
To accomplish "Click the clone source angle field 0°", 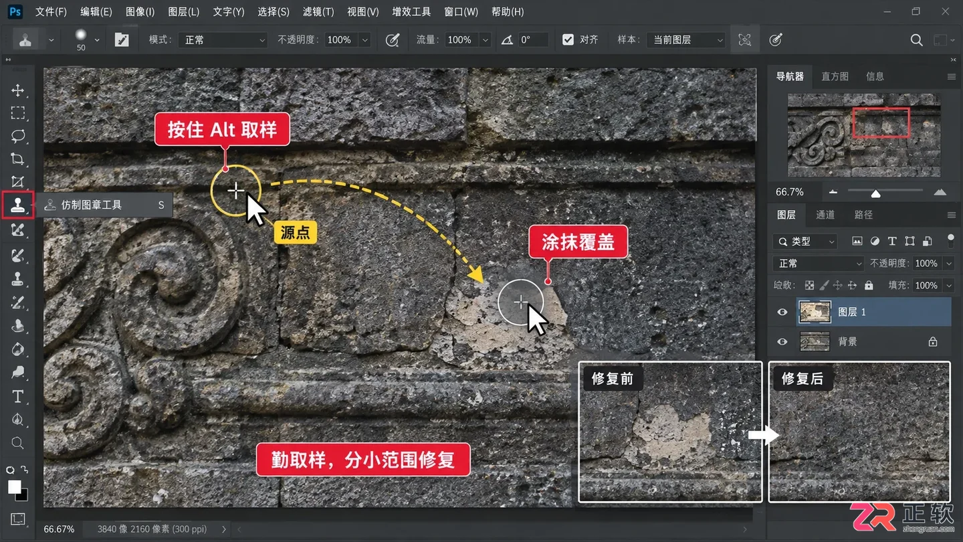I will 533,40.
